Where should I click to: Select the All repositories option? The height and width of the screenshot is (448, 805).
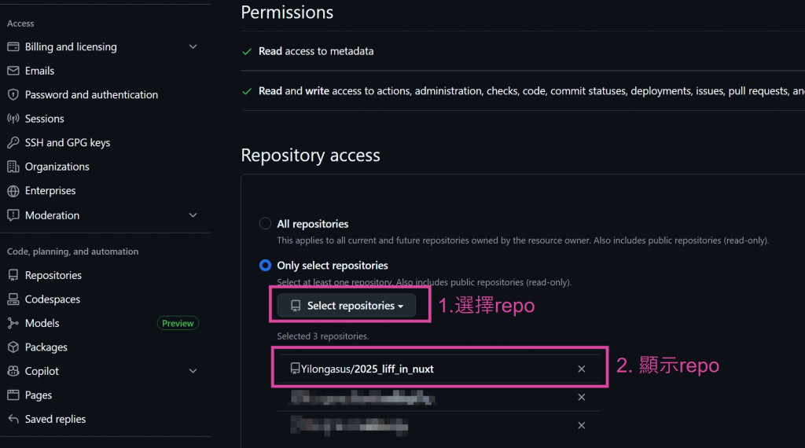(265, 224)
